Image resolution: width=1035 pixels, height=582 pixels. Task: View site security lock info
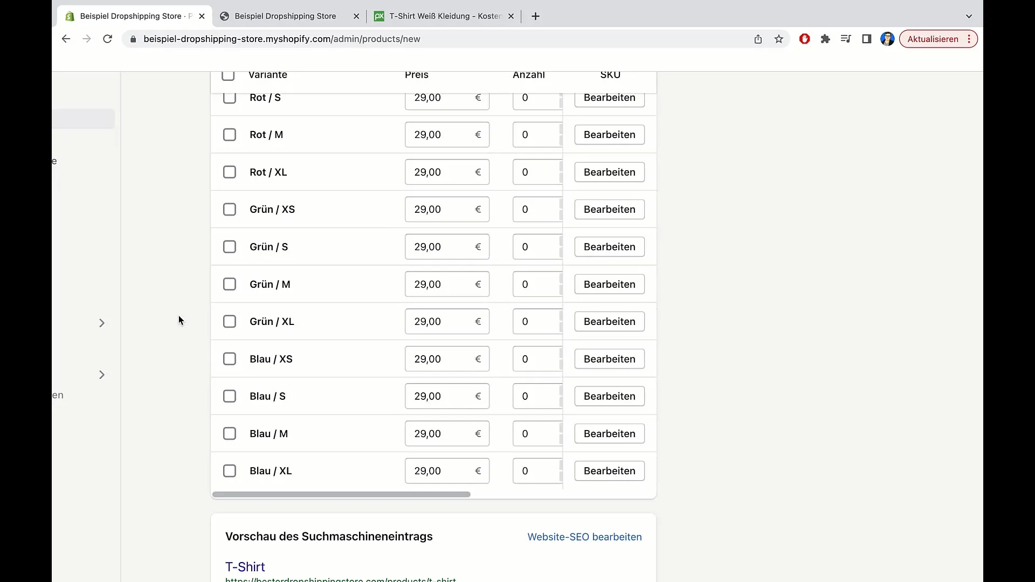tap(133, 39)
